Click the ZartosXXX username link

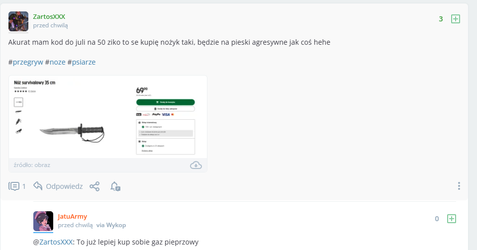49,17
